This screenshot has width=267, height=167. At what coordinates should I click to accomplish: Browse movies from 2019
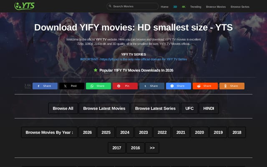(x=218, y=132)
